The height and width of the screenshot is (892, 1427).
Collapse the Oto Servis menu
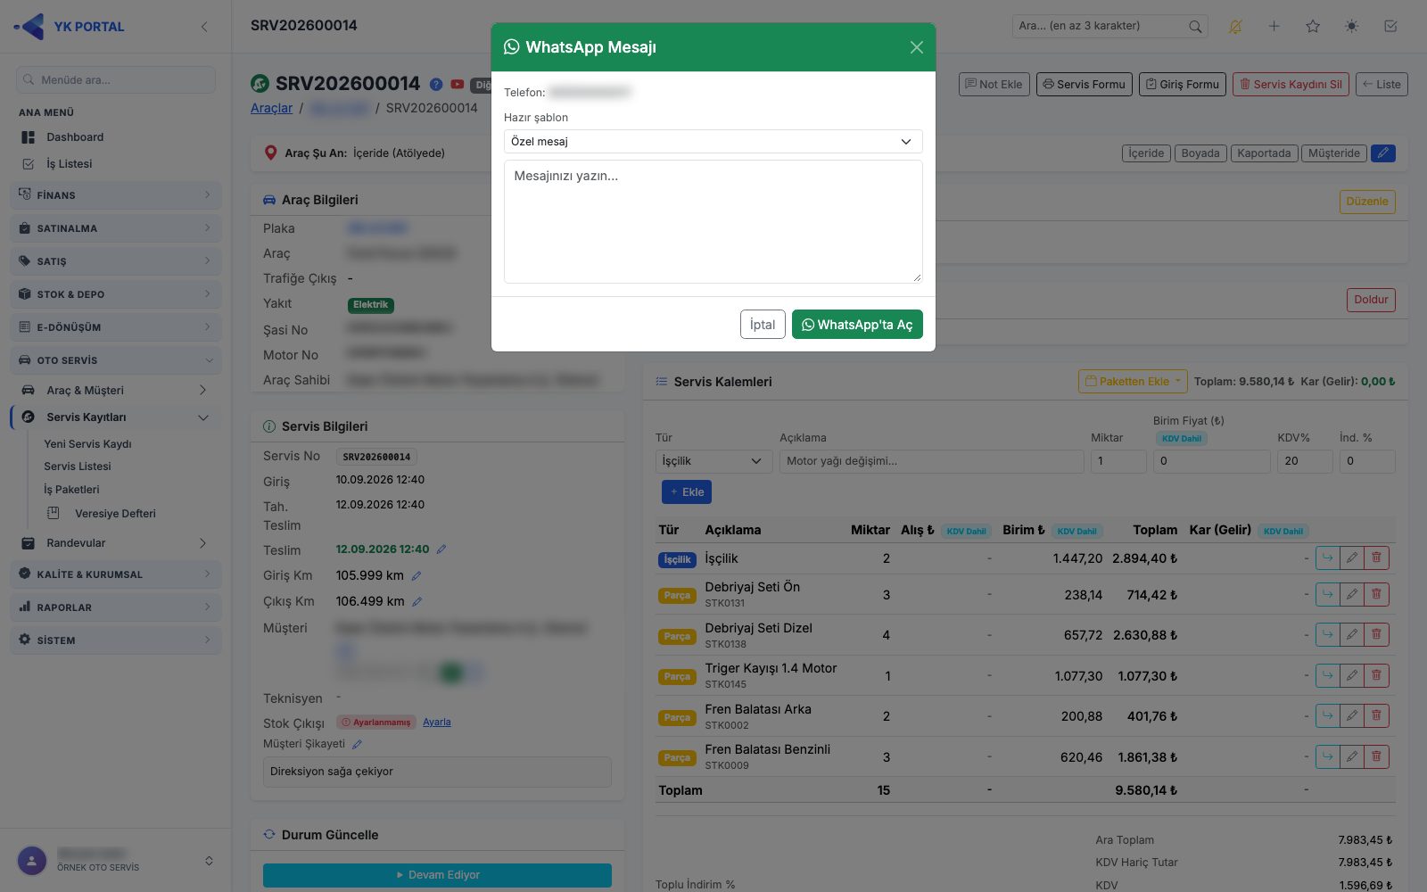click(x=116, y=359)
